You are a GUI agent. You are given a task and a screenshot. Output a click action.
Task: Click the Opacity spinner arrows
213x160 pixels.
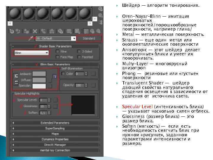coord(86,85)
